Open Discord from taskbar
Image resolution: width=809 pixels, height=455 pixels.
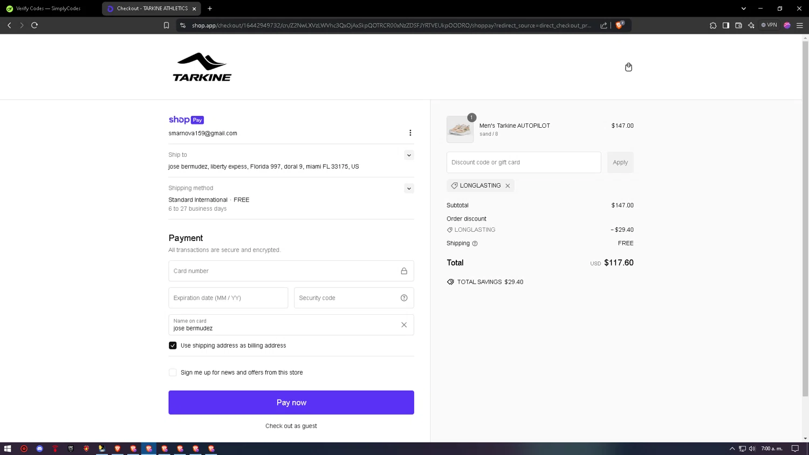pos(39,449)
